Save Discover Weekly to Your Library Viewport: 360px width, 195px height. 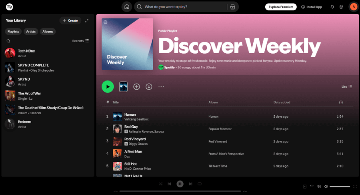pos(137,87)
